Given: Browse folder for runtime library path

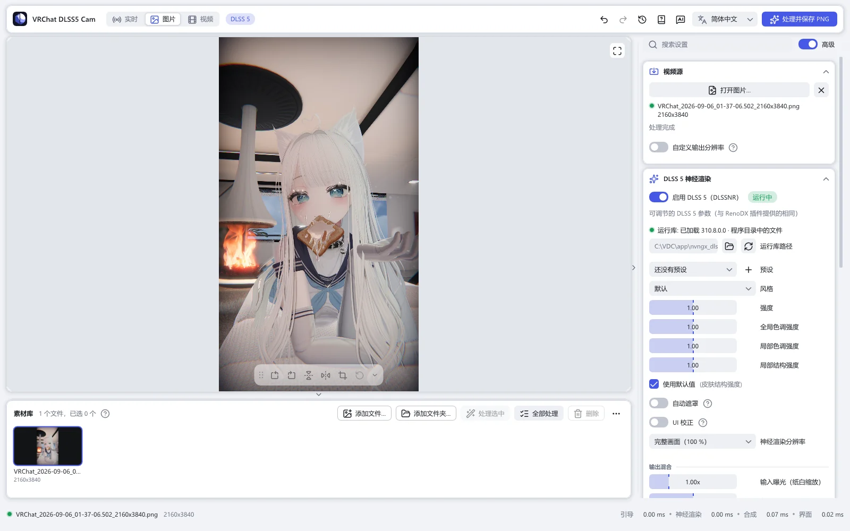Looking at the screenshot, I should tap(729, 246).
